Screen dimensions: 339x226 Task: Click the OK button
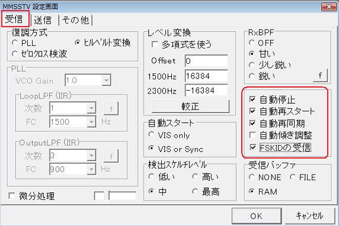[257, 215]
